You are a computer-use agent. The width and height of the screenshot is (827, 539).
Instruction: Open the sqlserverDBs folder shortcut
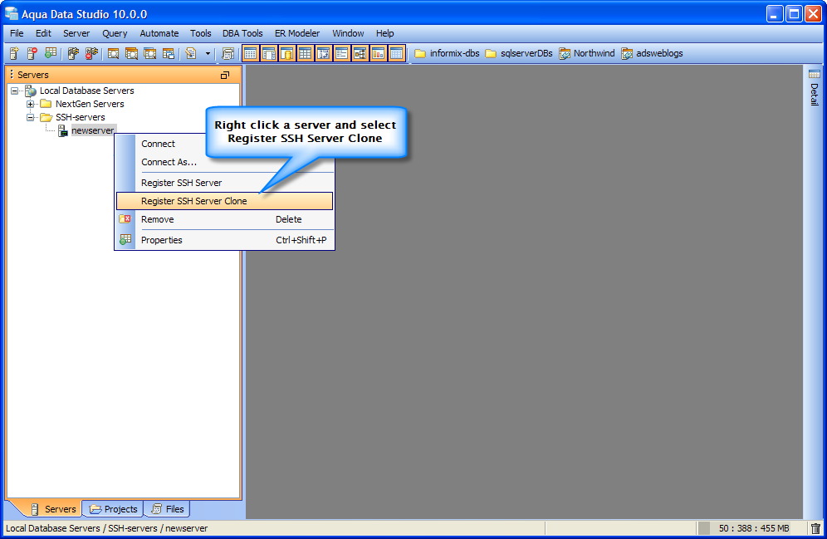pos(519,53)
